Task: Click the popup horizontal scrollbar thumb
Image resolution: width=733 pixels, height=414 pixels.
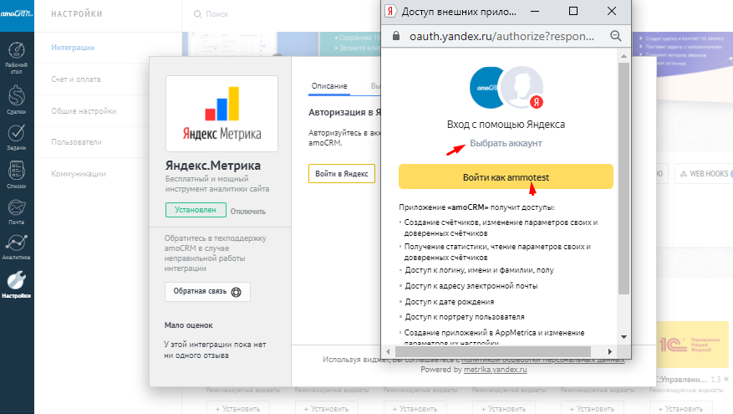Action: tap(493, 351)
